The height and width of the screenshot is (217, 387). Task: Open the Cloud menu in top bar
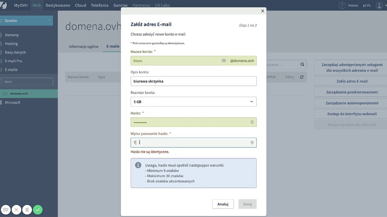coord(80,5)
